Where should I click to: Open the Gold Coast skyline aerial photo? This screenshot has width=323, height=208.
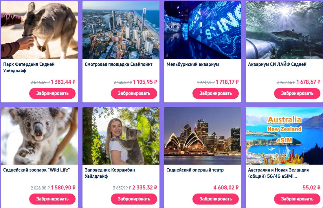[x=121, y=30]
